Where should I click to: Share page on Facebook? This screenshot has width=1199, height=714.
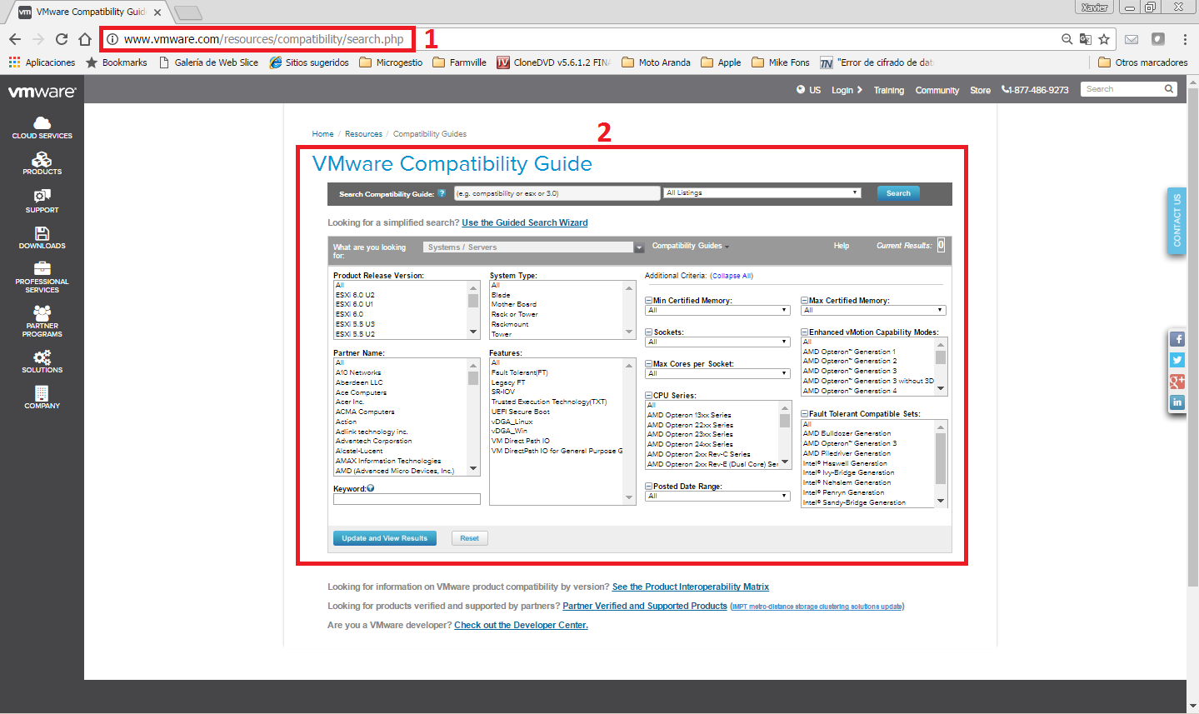pos(1177,339)
